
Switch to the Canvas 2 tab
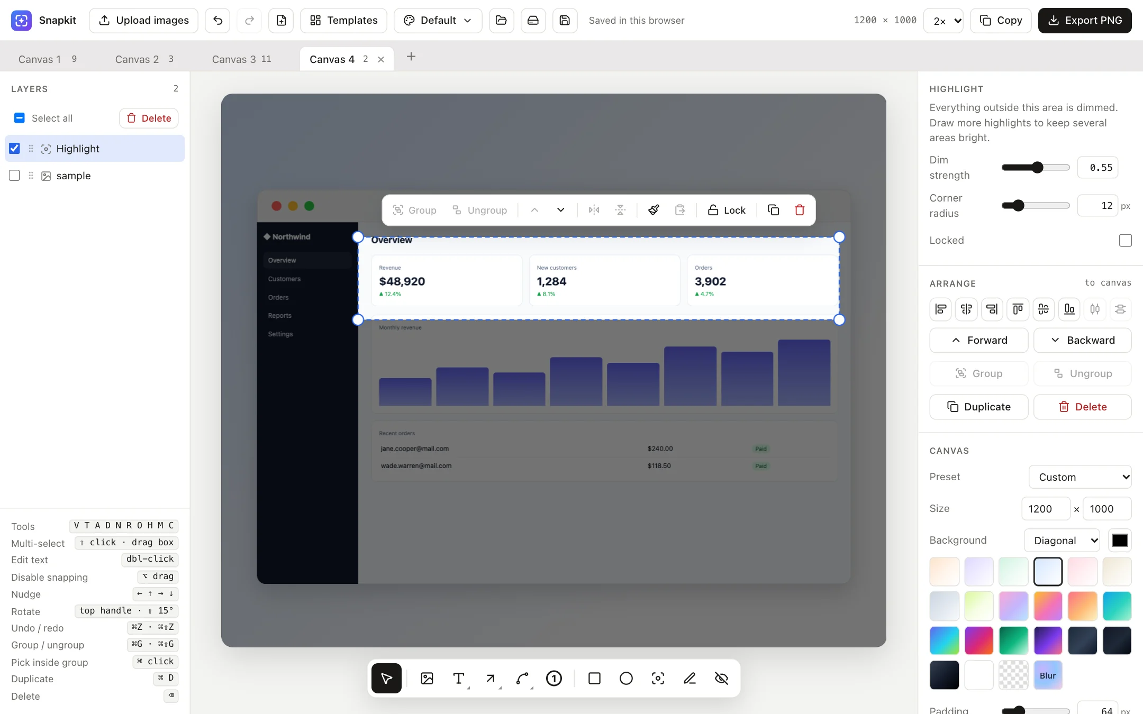click(x=144, y=59)
